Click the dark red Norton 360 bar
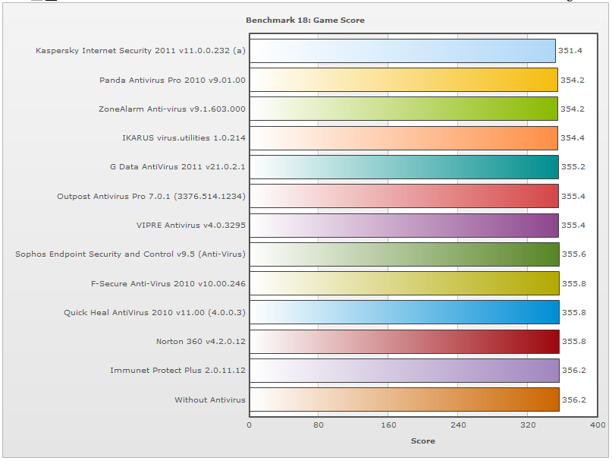 (x=404, y=342)
